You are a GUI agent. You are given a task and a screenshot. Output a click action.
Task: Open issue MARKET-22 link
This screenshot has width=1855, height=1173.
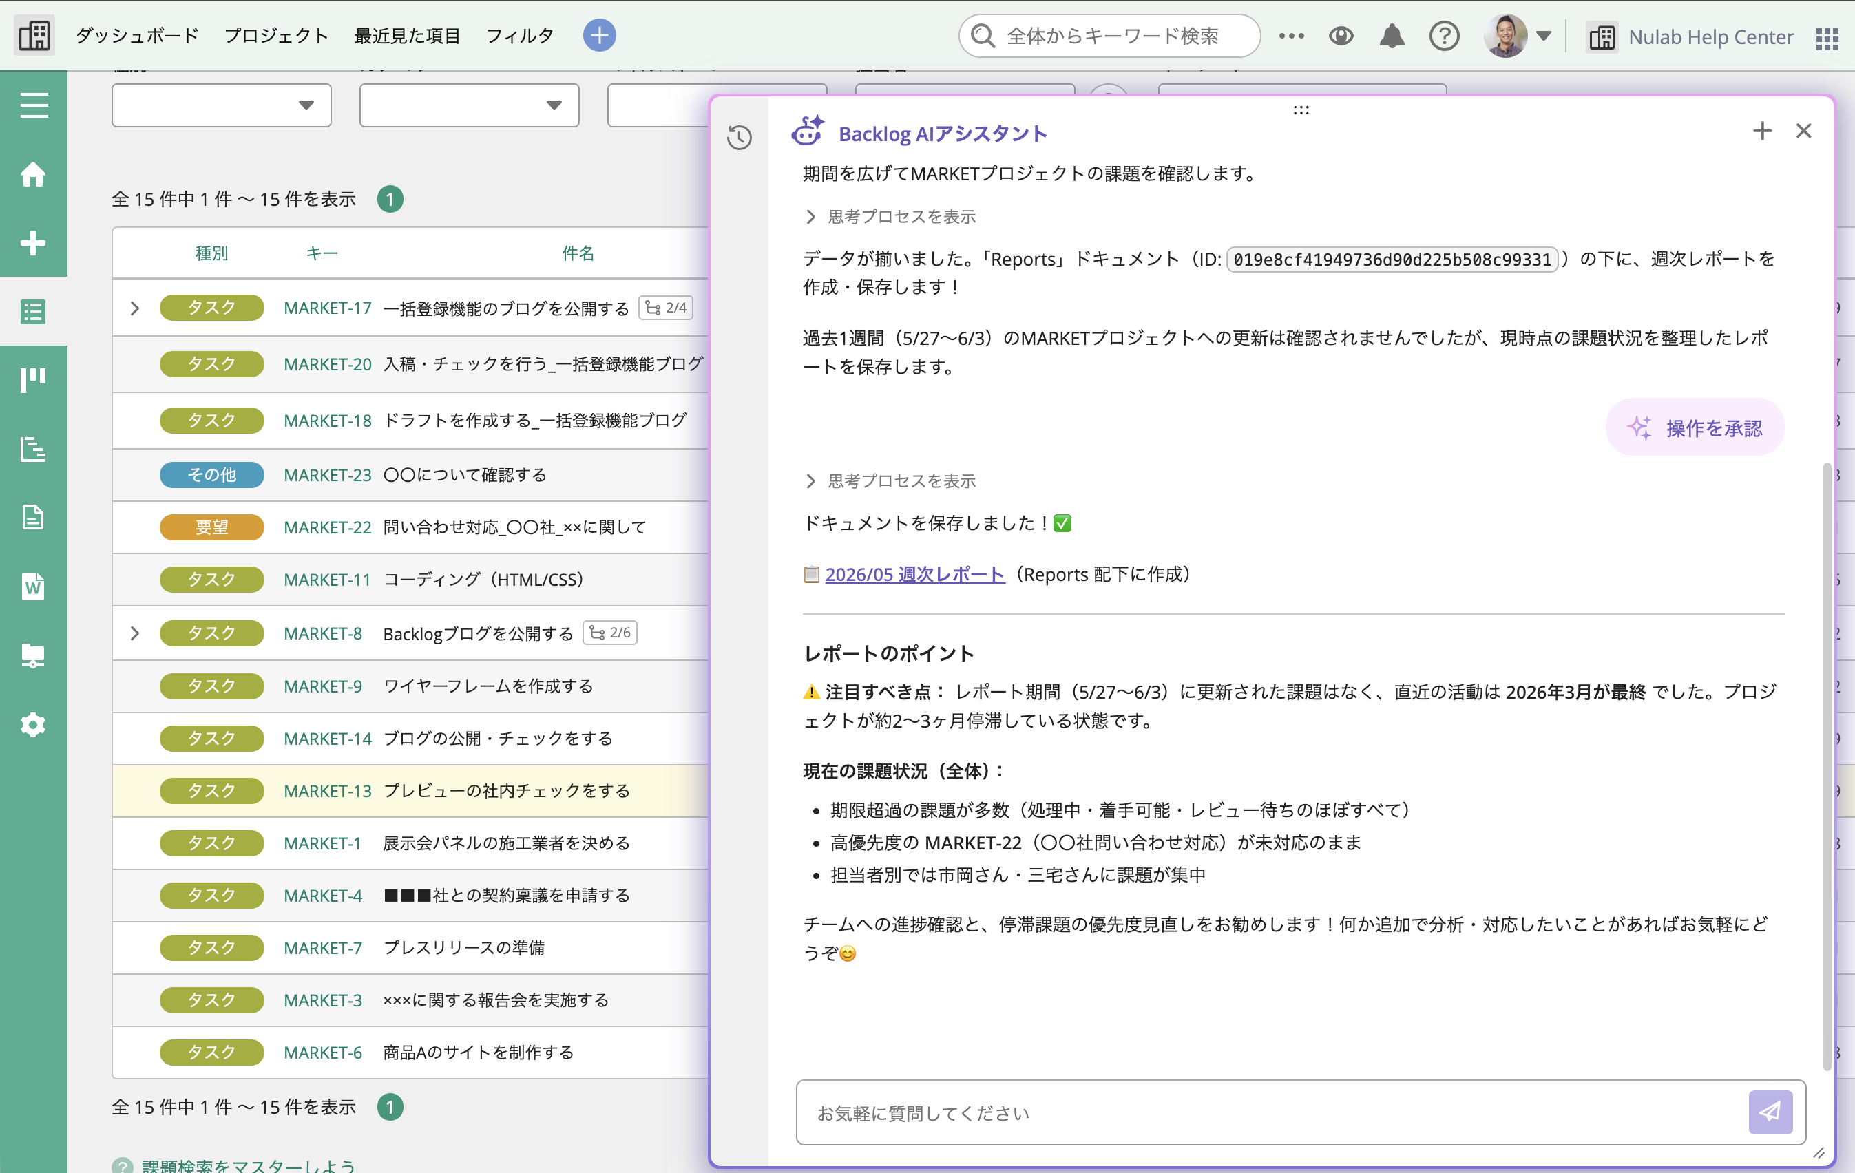327,527
